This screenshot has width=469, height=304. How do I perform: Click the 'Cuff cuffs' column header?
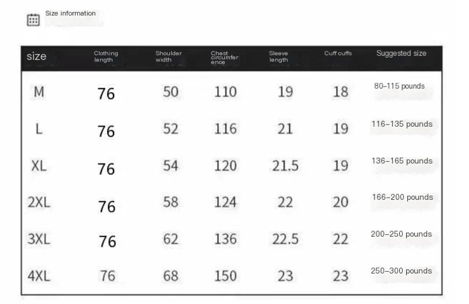click(338, 54)
